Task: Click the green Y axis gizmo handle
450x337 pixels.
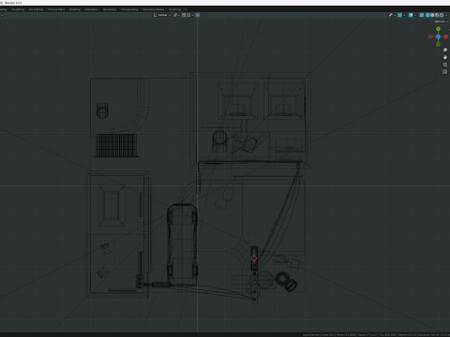Action: 438,29
